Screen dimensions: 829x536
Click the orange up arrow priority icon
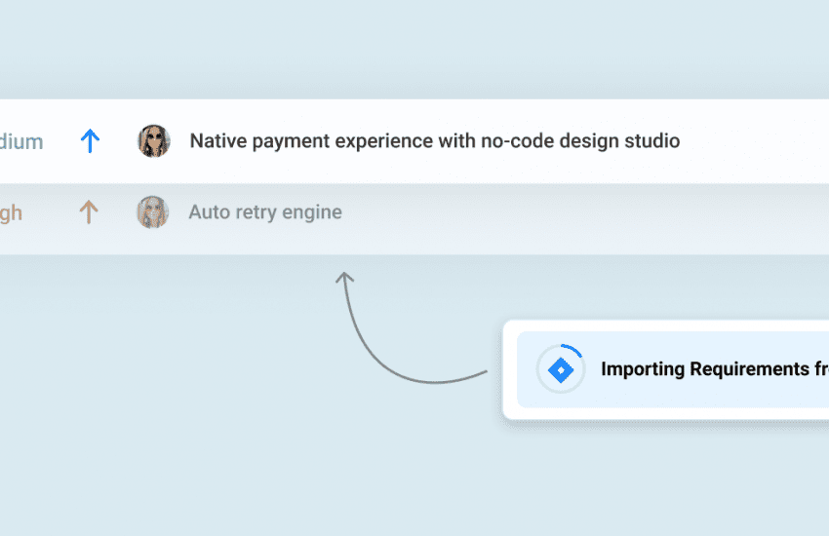click(89, 212)
